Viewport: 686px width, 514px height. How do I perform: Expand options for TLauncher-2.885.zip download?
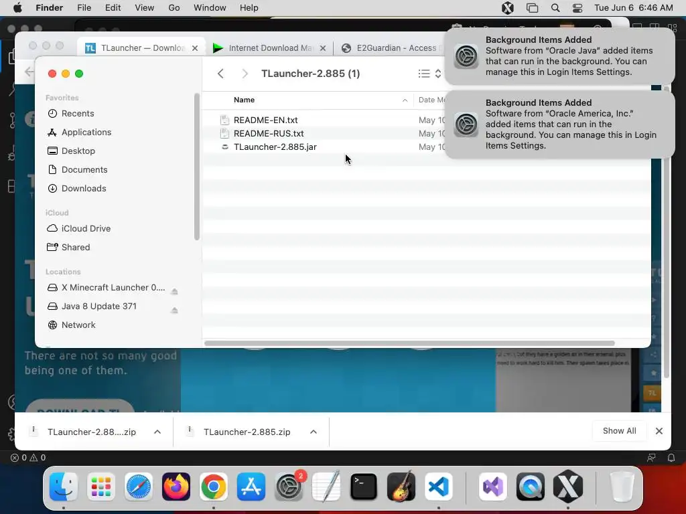pyautogui.click(x=314, y=432)
